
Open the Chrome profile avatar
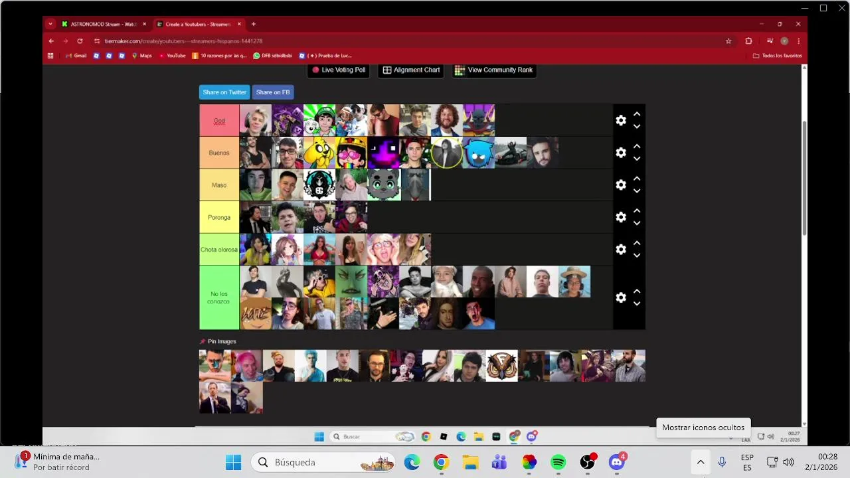pyautogui.click(x=784, y=41)
